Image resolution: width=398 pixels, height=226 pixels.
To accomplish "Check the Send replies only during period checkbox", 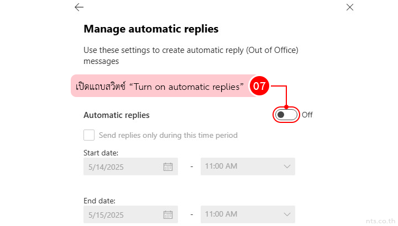I will point(89,135).
